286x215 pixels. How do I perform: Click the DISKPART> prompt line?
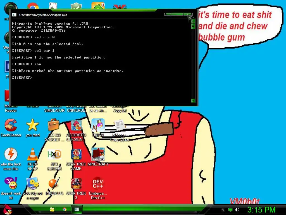coord(22,78)
